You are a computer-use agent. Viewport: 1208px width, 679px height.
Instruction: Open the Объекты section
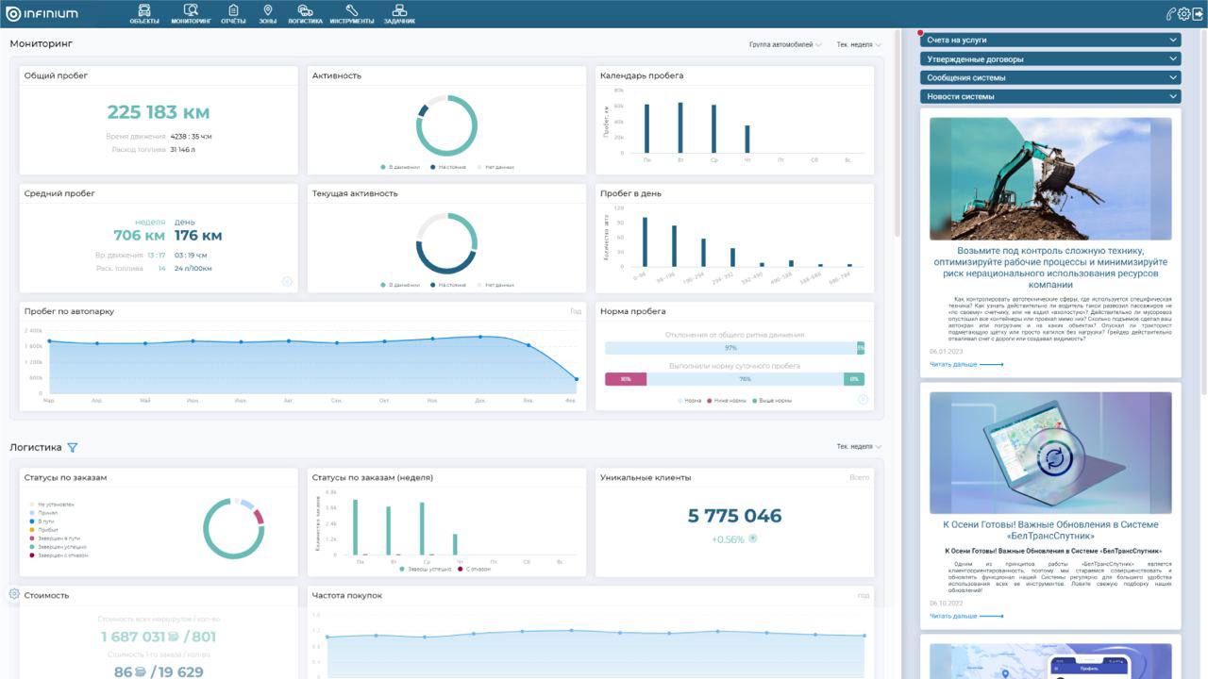point(144,14)
